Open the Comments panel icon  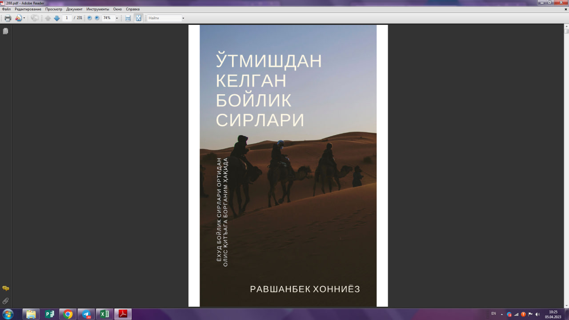[5, 288]
